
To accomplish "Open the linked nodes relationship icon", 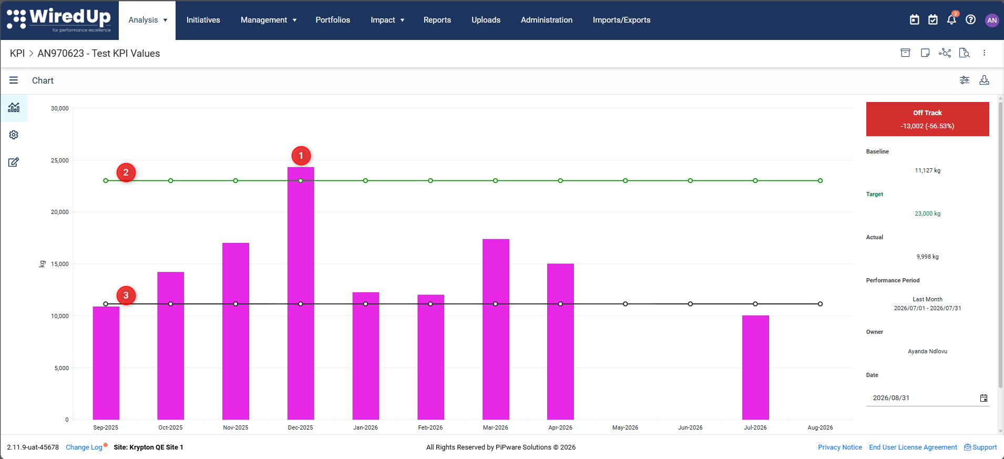I will [945, 53].
